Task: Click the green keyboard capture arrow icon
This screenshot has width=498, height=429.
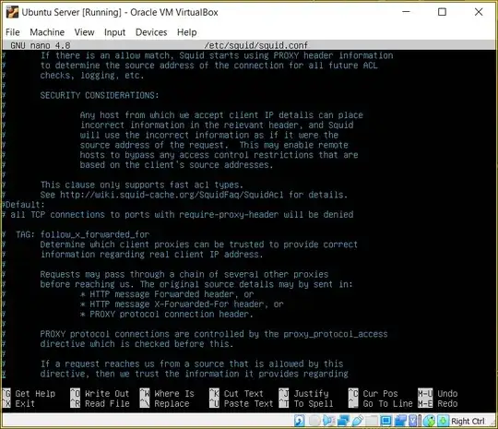Action: (443, 421)
